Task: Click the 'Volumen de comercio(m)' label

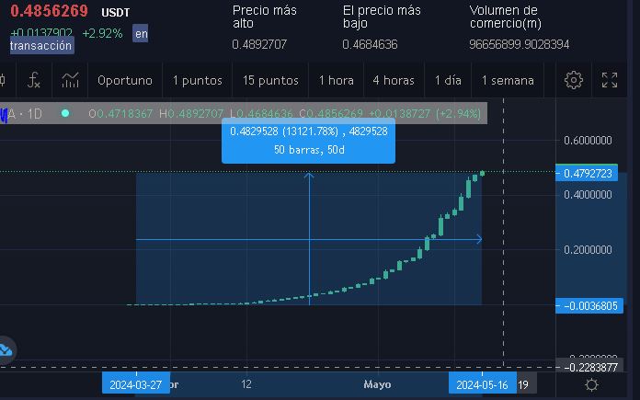Action: point(506,17)
